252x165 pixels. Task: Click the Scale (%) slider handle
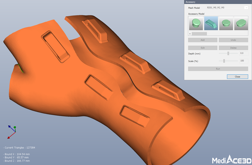coord(224,61)
